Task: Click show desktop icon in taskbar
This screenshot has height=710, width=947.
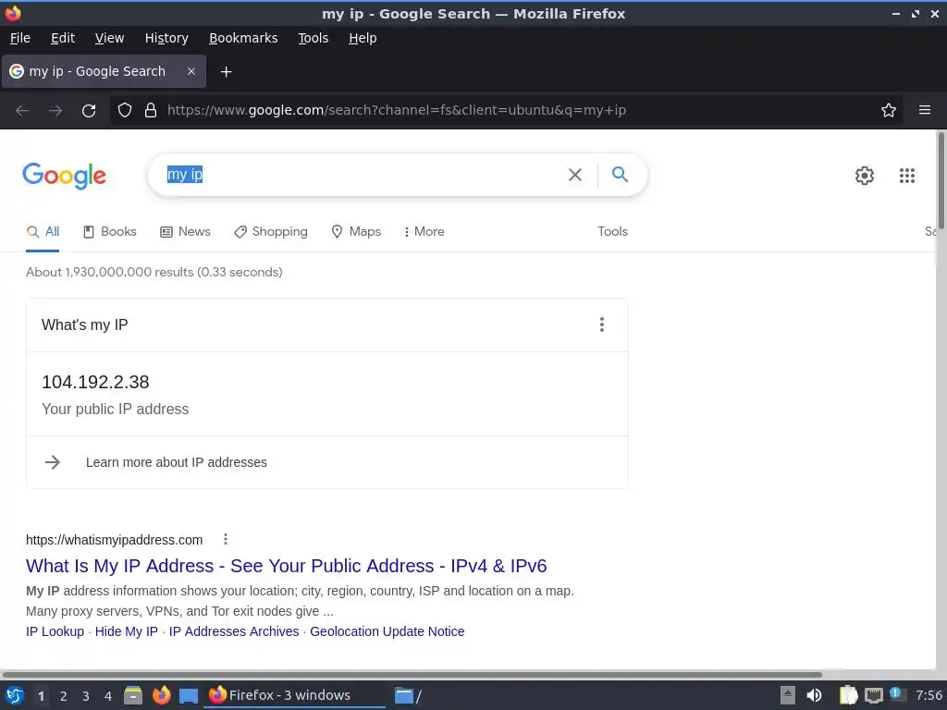Action: click(x=189, y=696)
